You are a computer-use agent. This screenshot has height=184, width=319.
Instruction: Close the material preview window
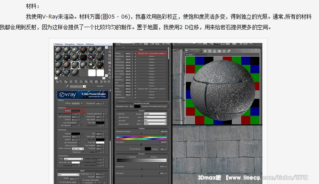click(x=256, y=50)
